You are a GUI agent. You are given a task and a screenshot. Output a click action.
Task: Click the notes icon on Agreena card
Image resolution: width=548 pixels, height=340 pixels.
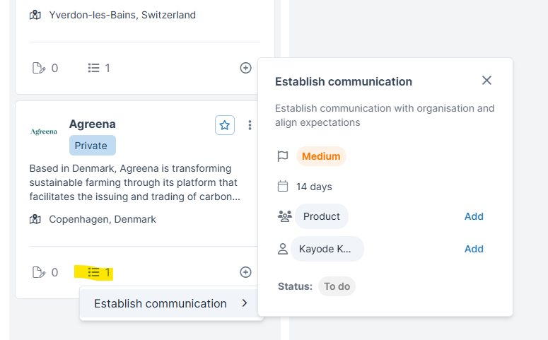pos(39,272)
